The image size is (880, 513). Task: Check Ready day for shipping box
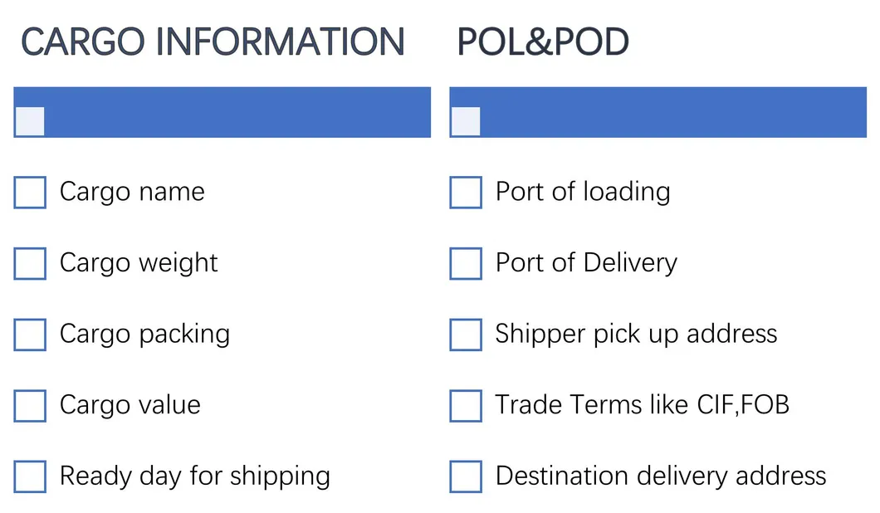pos(30,477)
